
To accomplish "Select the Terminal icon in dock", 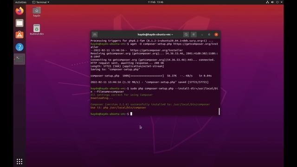I will point(19,59).
